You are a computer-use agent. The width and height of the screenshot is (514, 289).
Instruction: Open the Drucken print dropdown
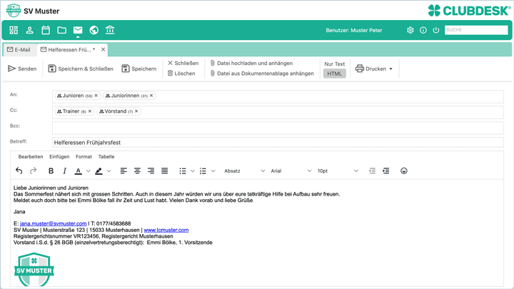[x=374, y=69]
